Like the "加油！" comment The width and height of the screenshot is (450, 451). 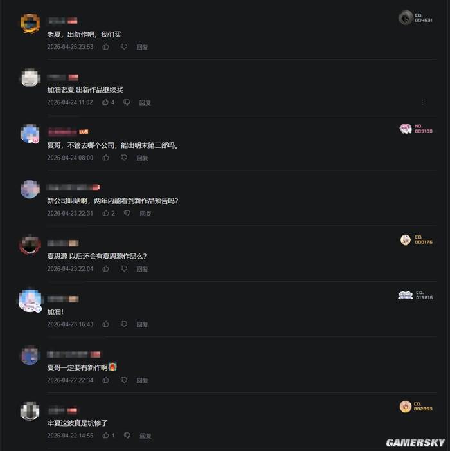pyautogui.click(x=105, y=324)
